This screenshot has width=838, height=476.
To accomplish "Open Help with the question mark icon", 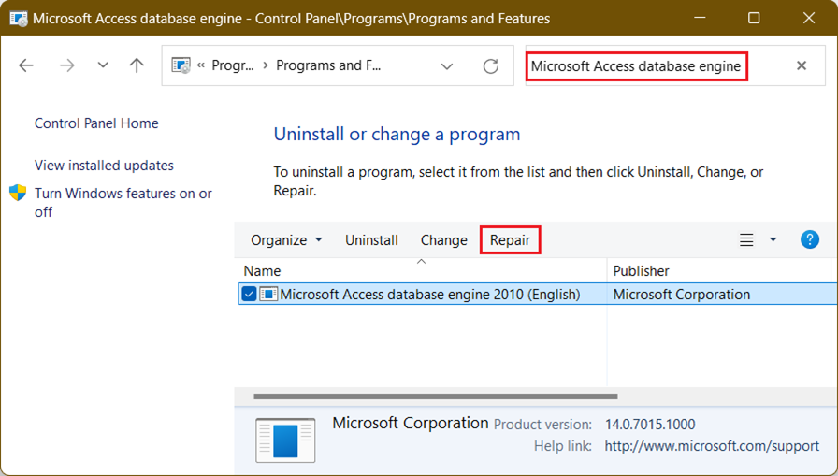I will click(810, 239).
